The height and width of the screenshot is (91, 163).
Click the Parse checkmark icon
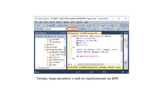[91, 29]
